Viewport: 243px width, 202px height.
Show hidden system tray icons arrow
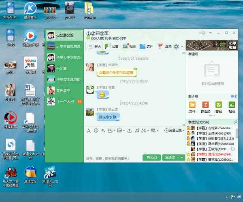click(227, 197)
